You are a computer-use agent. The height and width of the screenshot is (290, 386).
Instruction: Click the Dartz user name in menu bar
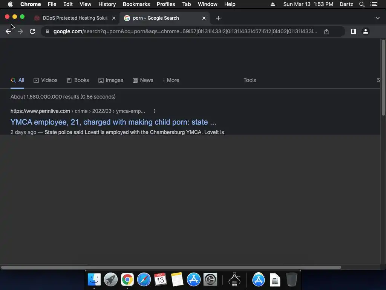coord(346,4)
